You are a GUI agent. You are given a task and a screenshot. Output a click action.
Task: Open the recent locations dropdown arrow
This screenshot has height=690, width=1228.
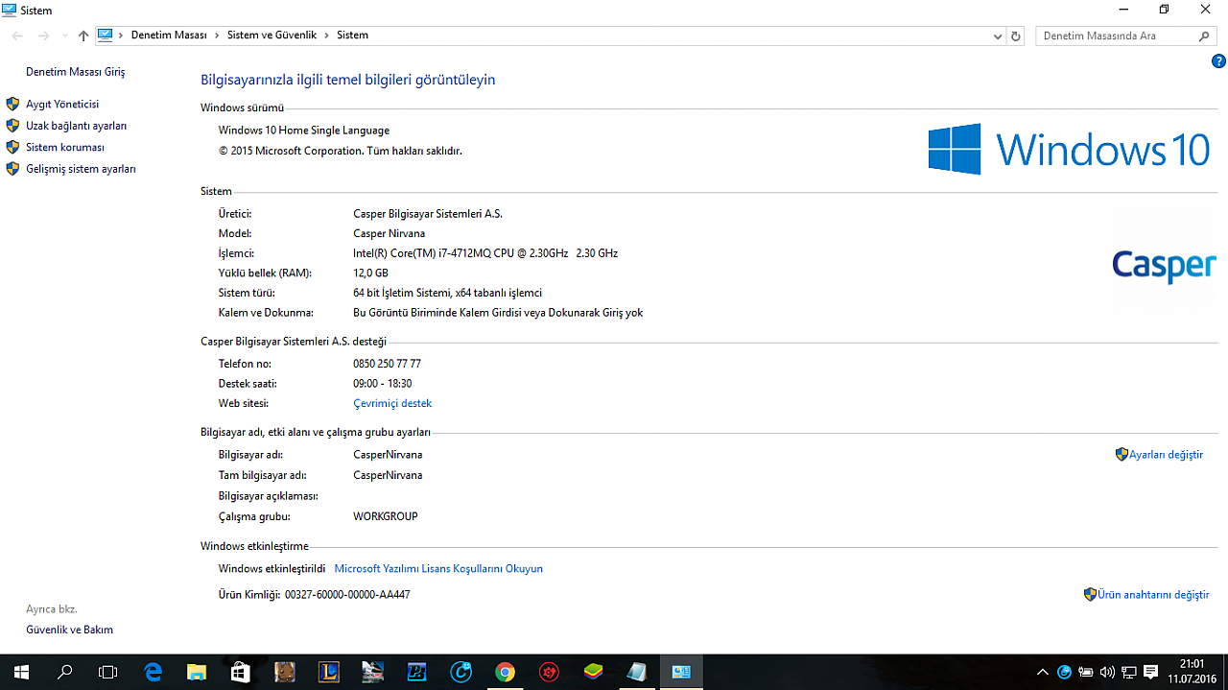[64, 36]
